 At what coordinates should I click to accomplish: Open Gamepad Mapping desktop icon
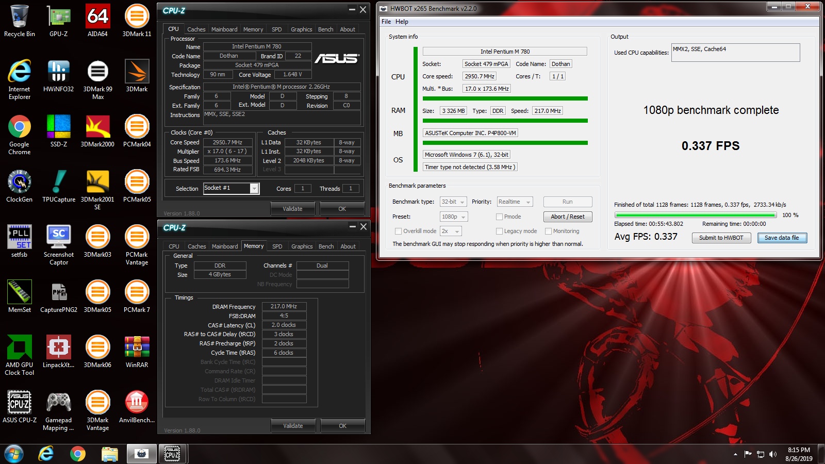59,411
